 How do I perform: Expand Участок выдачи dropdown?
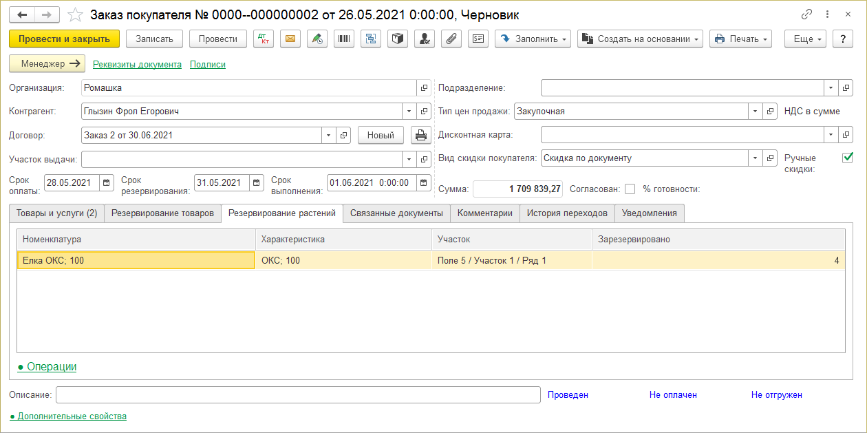coord(409,160)
